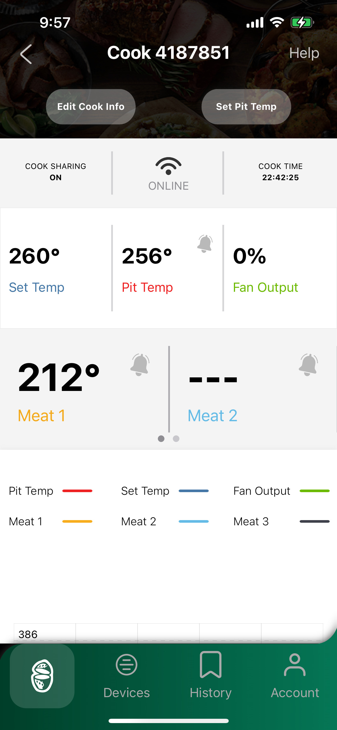Toggle Meat 3 line in legend
Viewport: 337px width, 730px height.
coord(281,521)
